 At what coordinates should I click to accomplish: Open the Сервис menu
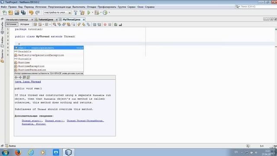coord(132,7)
